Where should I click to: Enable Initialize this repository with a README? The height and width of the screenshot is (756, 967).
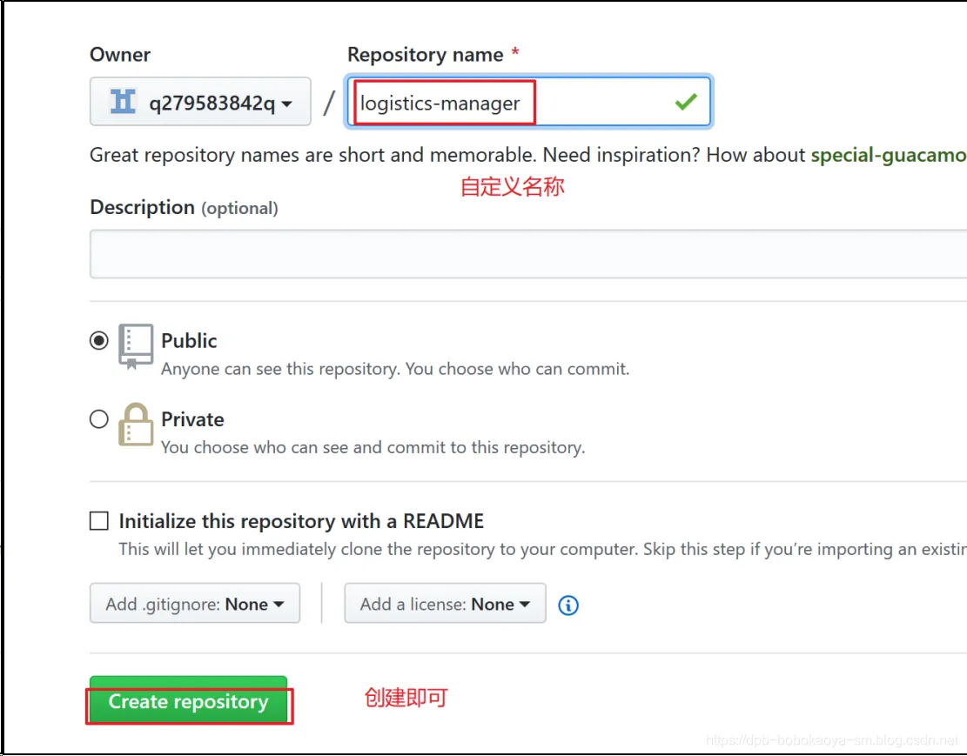(98, 520)
